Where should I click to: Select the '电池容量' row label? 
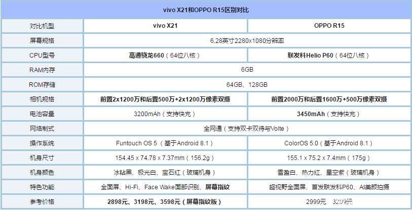click(x=42, y=114)
